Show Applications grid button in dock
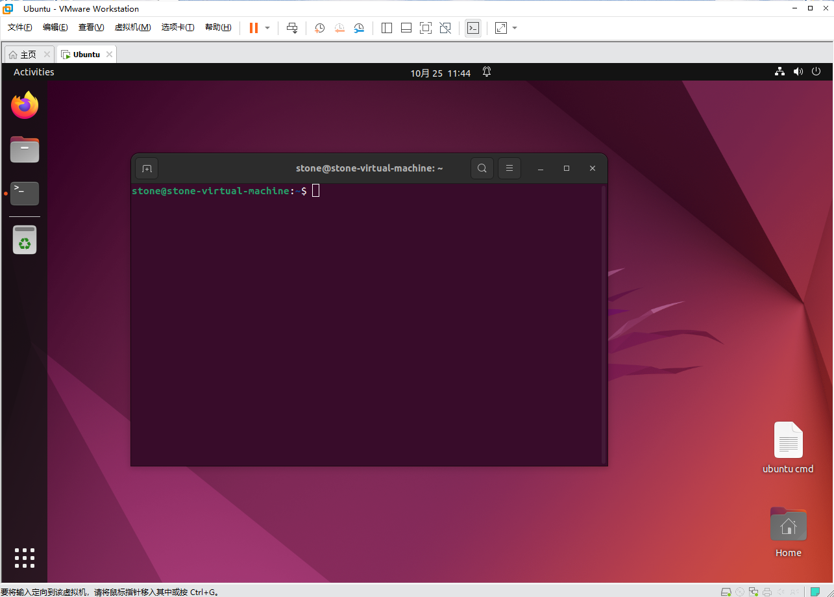834x597 pixels. pos(25,558)
